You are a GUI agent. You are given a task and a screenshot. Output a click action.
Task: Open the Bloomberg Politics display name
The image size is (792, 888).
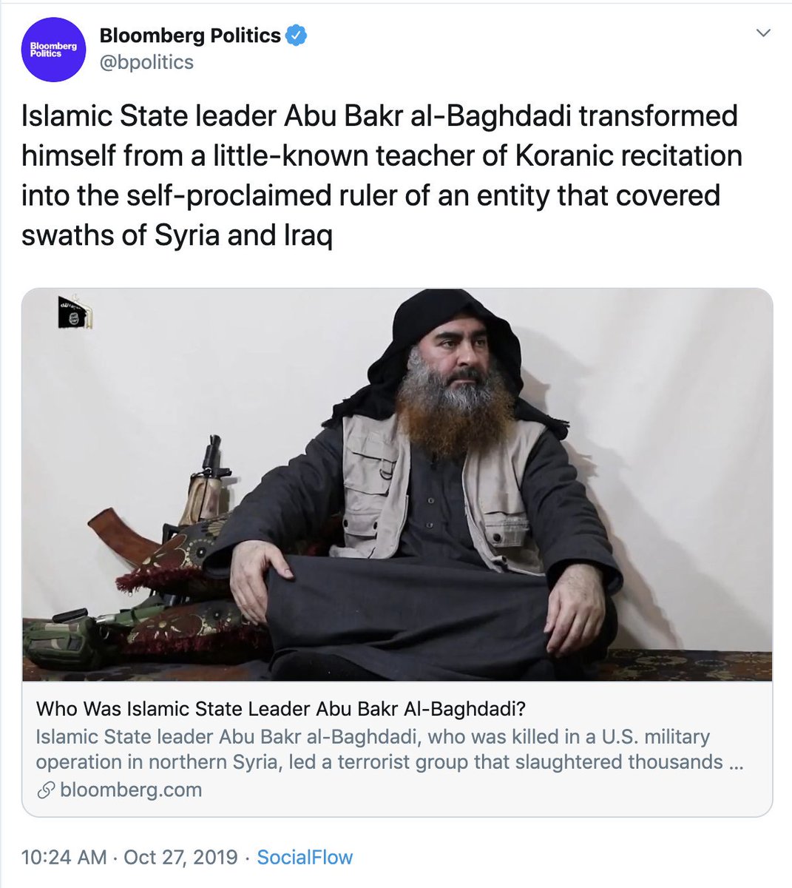[190, 35]
